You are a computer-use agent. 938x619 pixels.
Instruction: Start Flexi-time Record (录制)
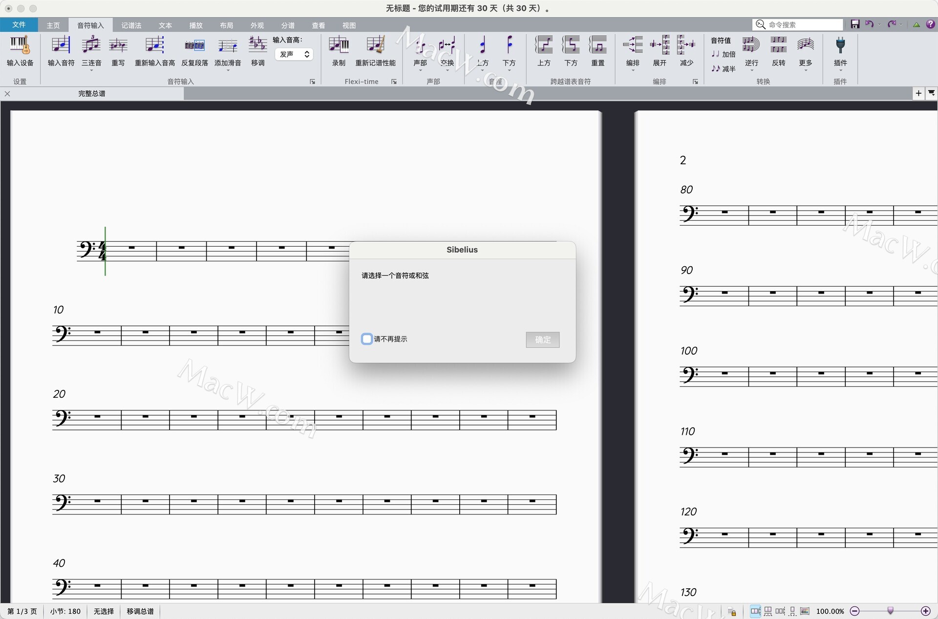coord(339,45)
